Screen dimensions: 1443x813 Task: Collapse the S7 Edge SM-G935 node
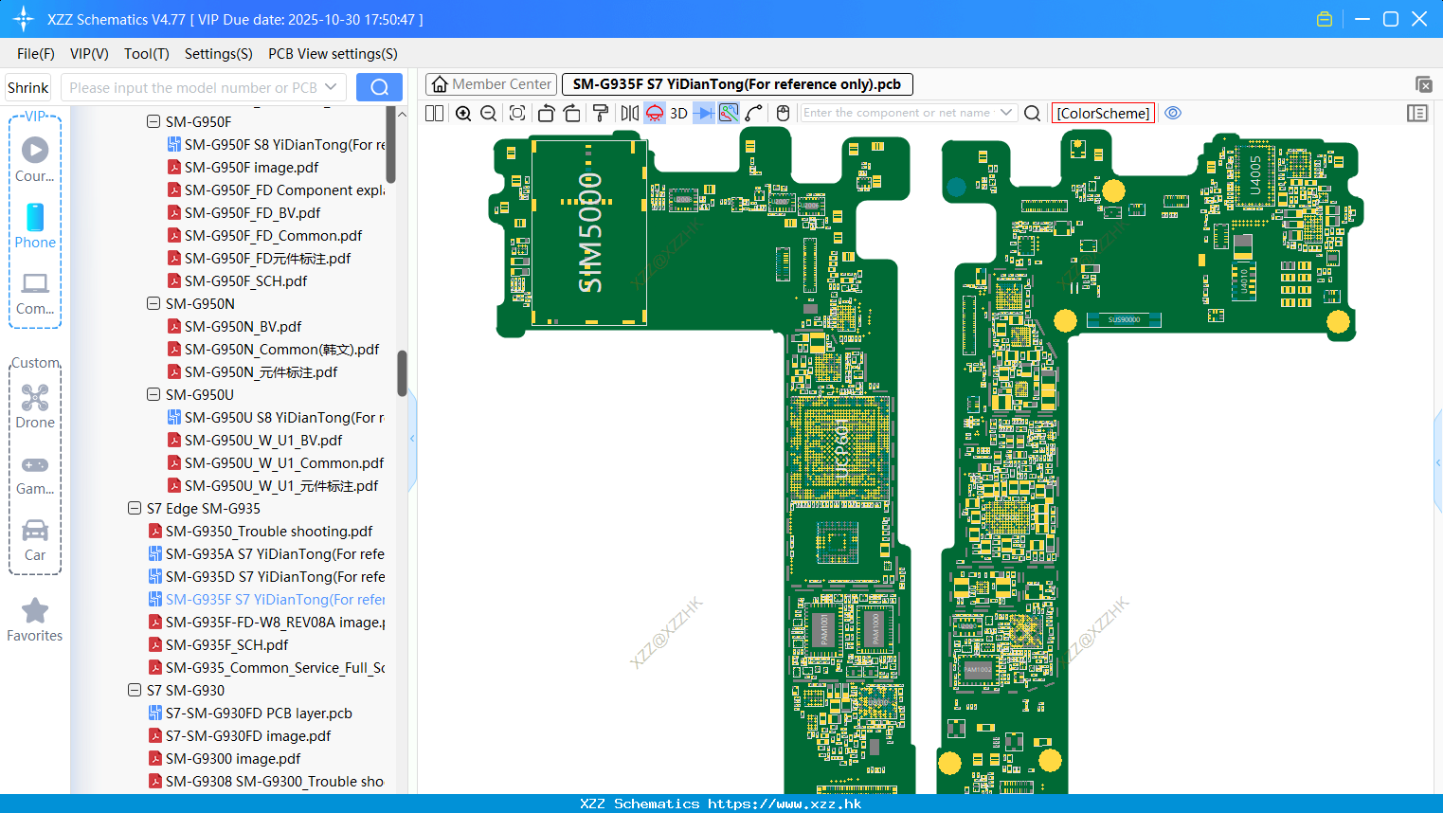click(x=135, y=508)
